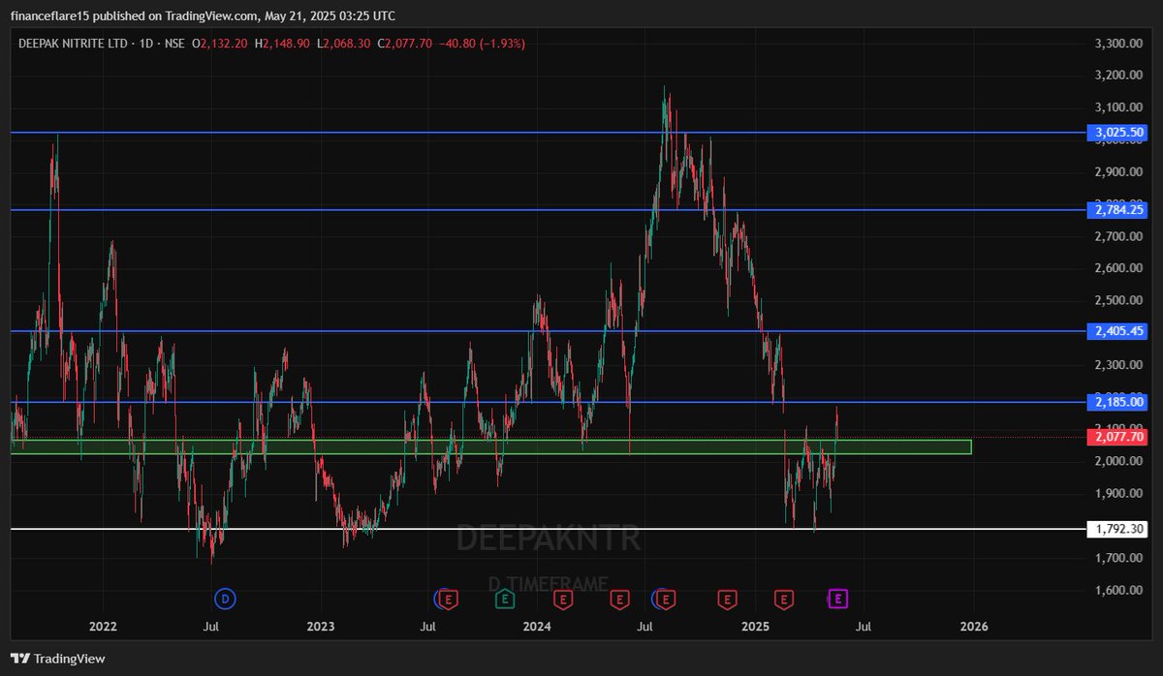Click the 1,600.00 price axis tick
1163x676 pixels.
coord(1118,591)
